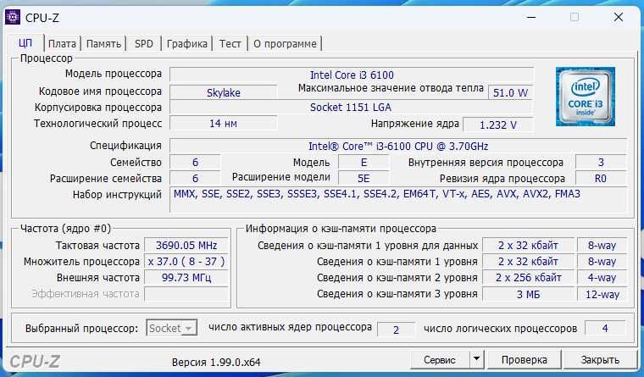Click the logical processors count value 4

tap(605, 328)
